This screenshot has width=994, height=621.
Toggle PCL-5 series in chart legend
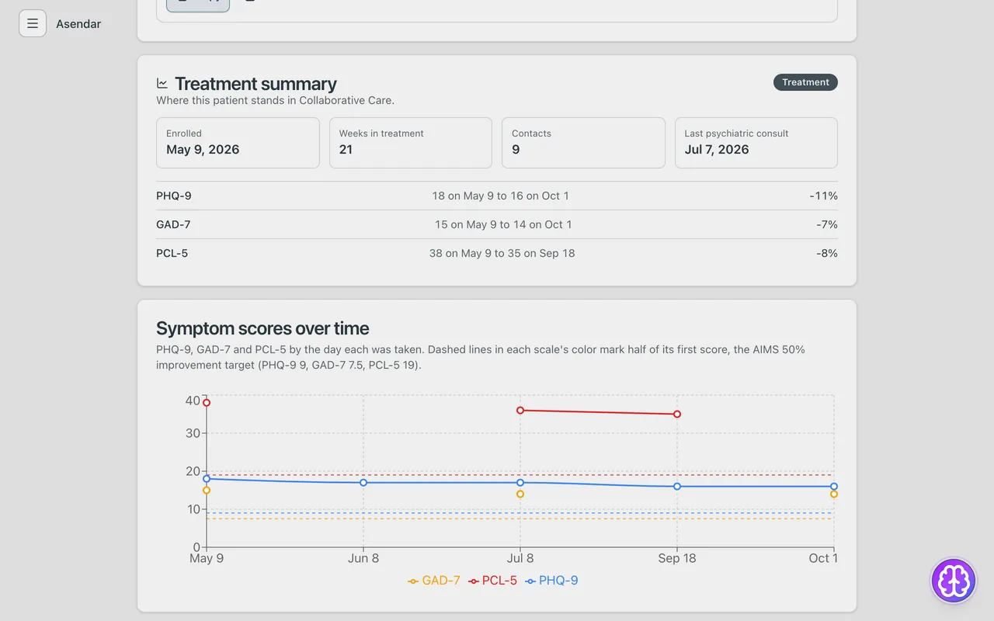492,581
